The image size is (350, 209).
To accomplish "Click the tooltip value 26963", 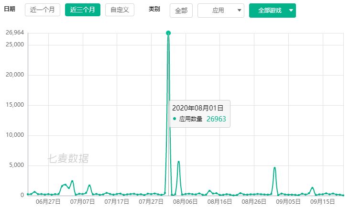I will (216, 119).
